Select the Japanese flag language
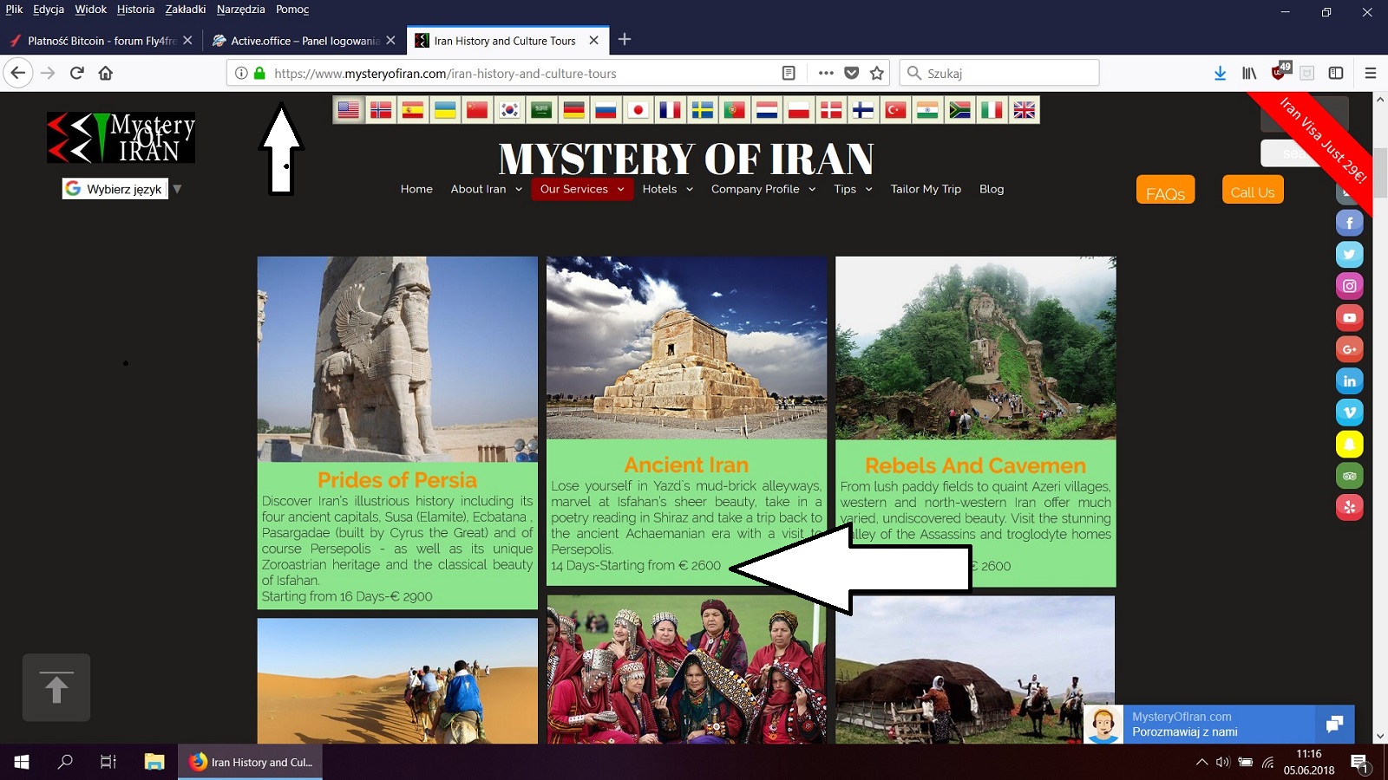This screenshot has width=1388, height=780. [x=638, y=110]
